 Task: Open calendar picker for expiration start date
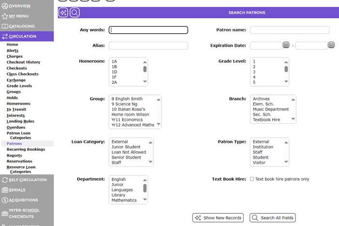tap(286, 45)
